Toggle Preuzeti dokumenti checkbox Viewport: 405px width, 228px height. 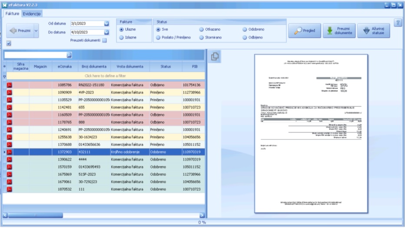click(x=105, y=40)
